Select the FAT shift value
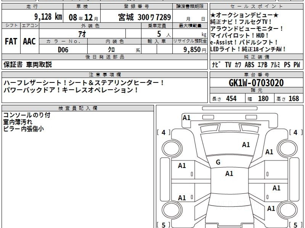The width and height of the screenshot is (305, 228). pyautogui.click(x=11, y=42)
